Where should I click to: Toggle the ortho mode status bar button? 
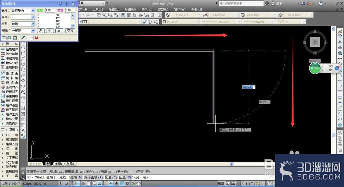tap(77, 183)
